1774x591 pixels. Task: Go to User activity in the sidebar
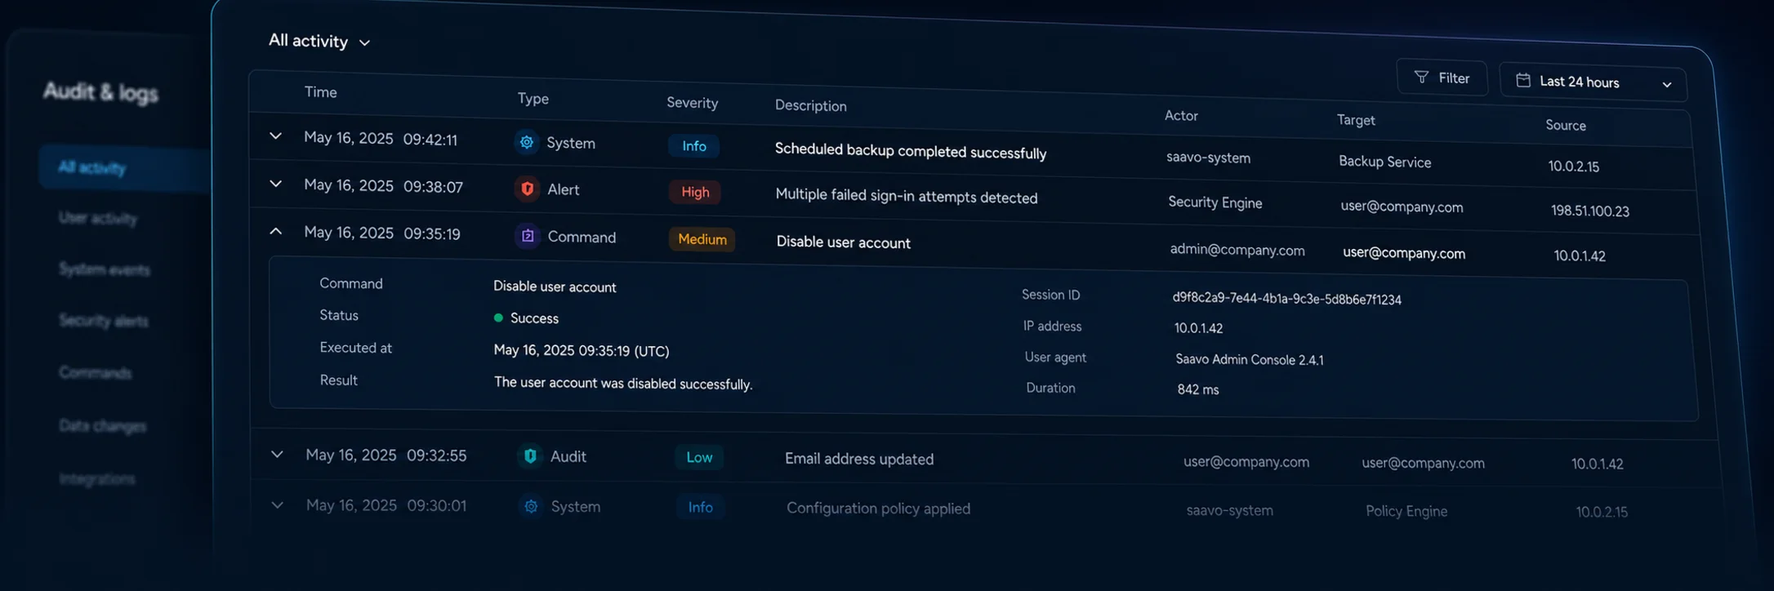pos(98,218)
